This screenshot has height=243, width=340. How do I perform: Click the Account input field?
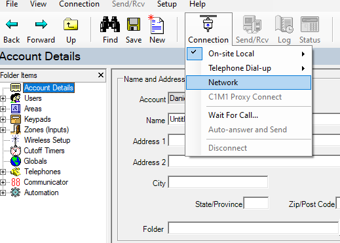177,98
